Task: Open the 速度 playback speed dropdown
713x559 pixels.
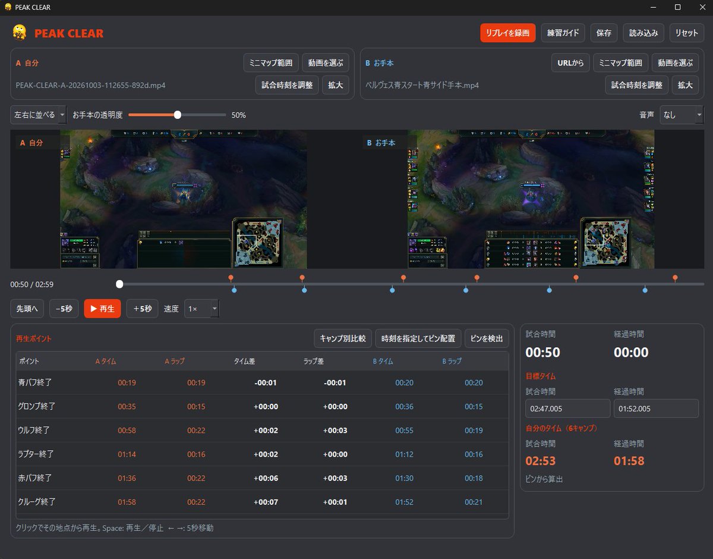Action: (x=202, y=309)
